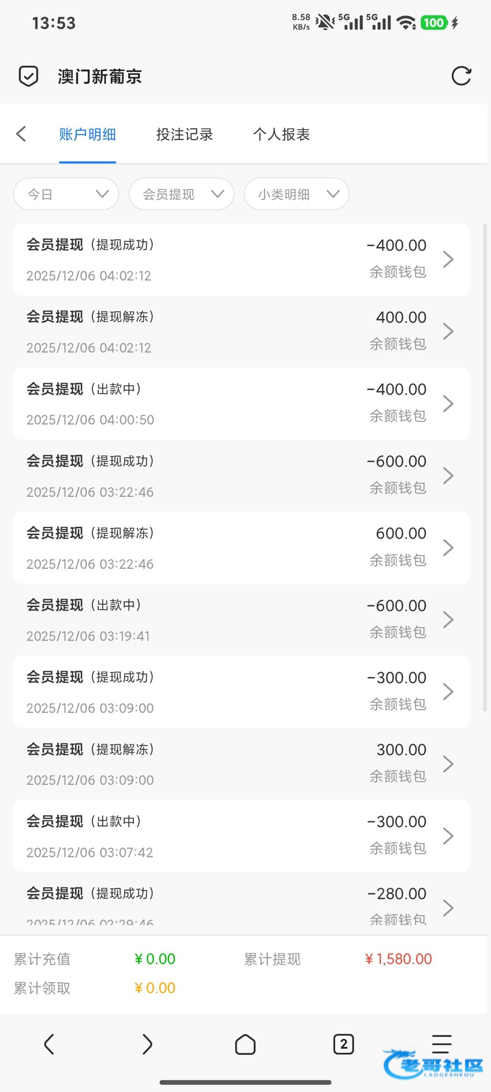Expand details chevron for 03:09:00 提现成功 entry
The height and width of the screenshot is (1092, 491).
(x=448, y=692)
